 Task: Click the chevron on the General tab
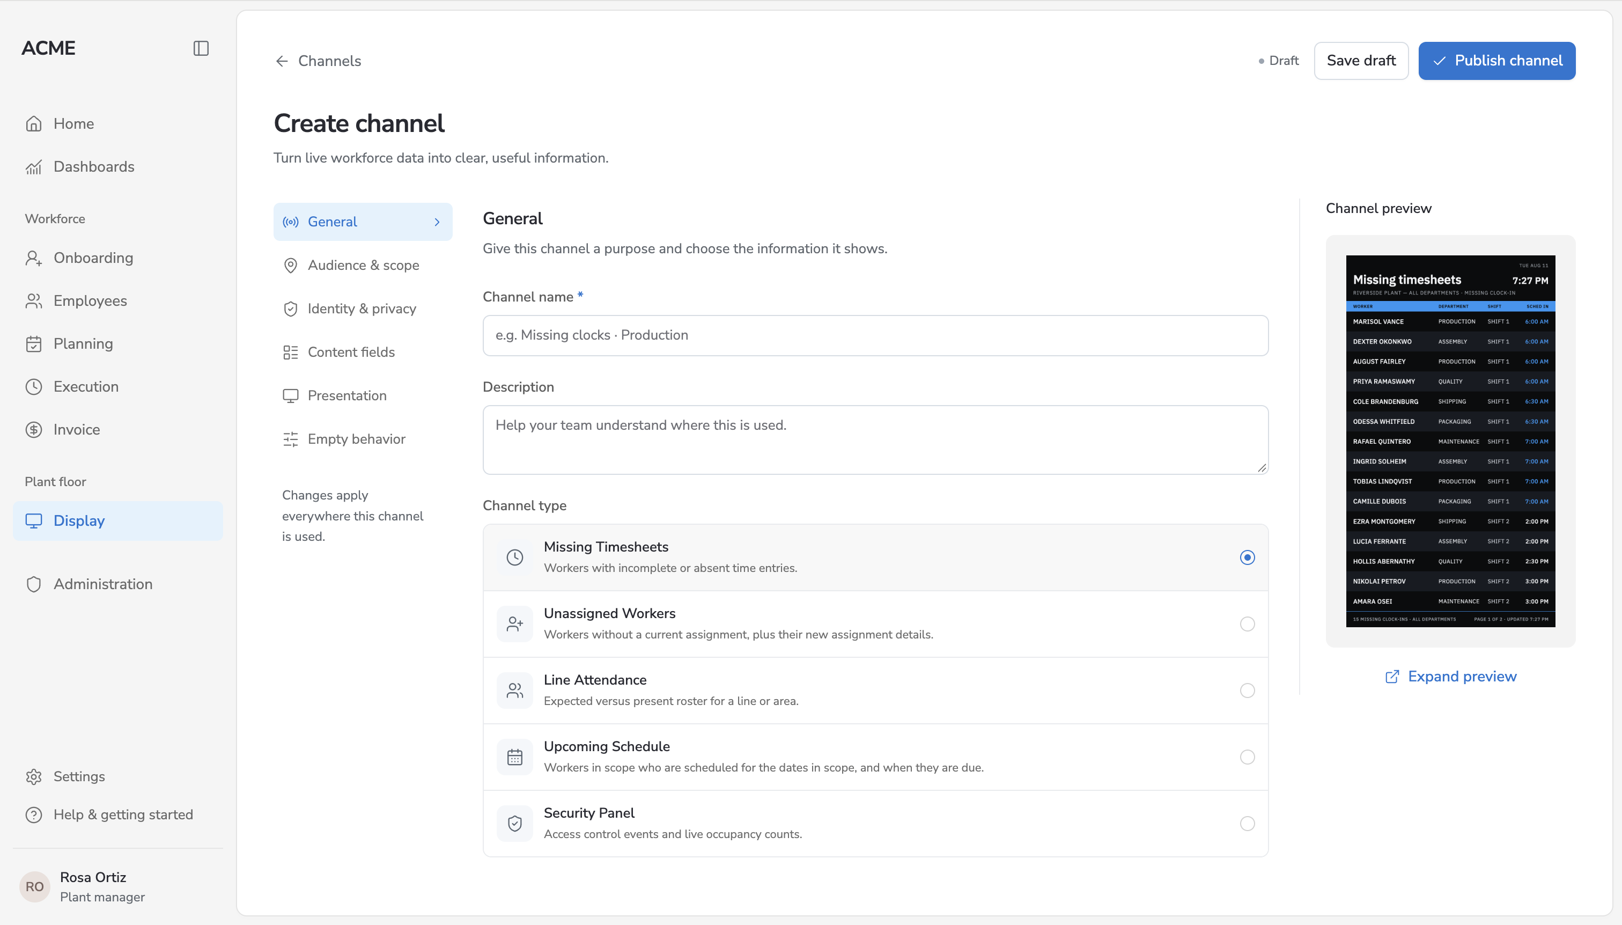pyautogui.click(x=437, y=222)
